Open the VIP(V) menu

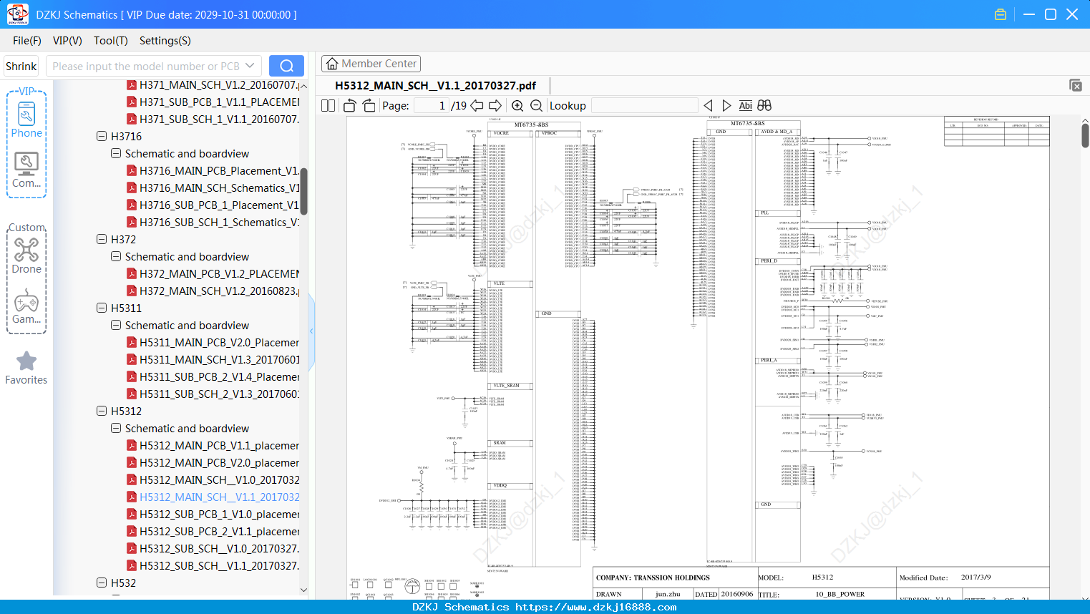67,41
